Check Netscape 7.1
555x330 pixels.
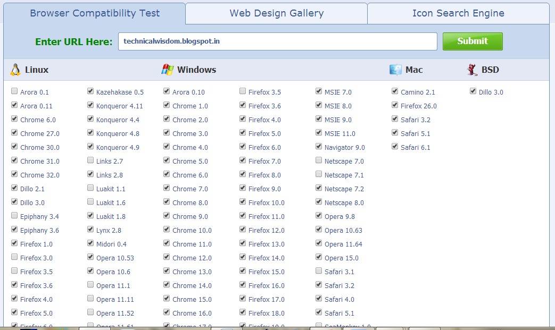click(319, 174)
